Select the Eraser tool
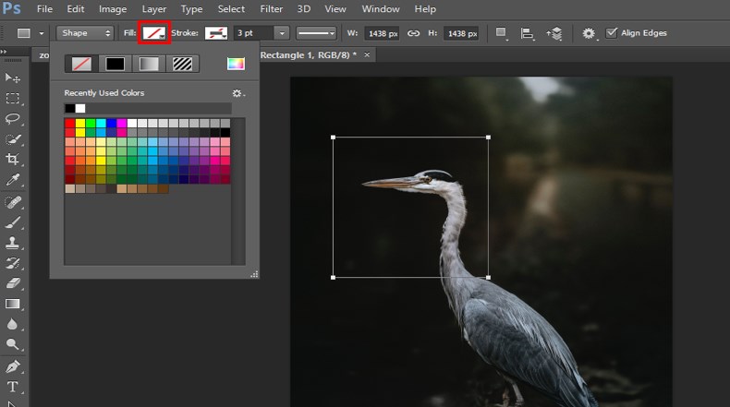The width and height of the screenshot is (730, 407). (13, 283)
